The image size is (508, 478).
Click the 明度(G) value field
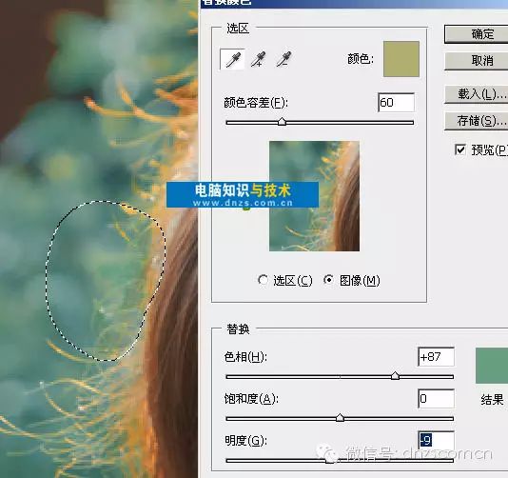click(436, 440)
